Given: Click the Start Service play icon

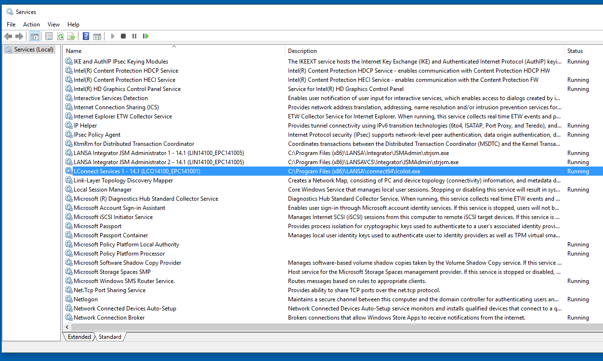Looking at the screenshot, I should (113, 36).
